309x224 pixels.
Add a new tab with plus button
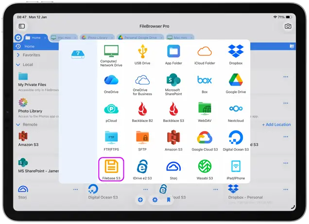18,37
